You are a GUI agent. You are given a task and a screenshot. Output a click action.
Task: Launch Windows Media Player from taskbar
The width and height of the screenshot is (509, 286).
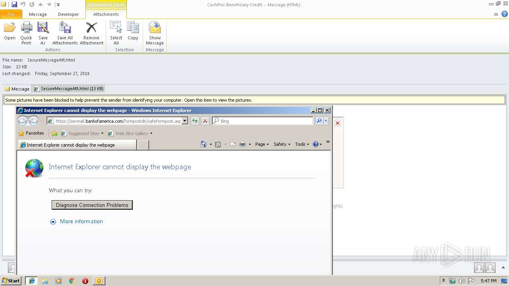[x=58, y=281]
